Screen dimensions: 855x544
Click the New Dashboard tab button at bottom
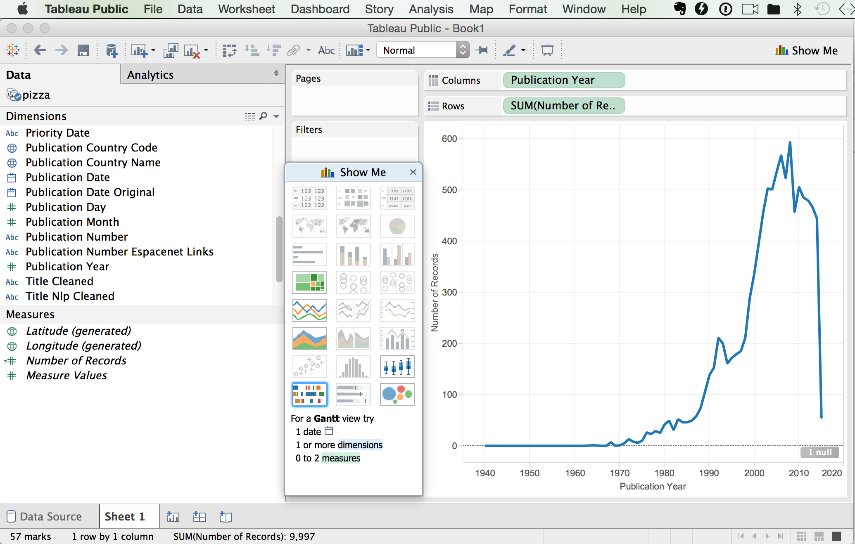pyautogui.click(x=199, y=516)
